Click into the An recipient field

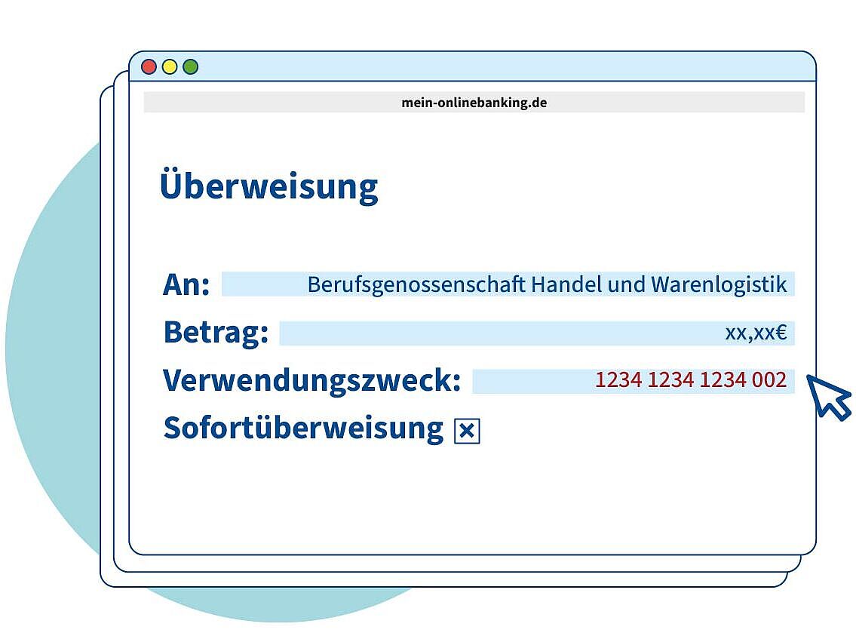(508, 284)
